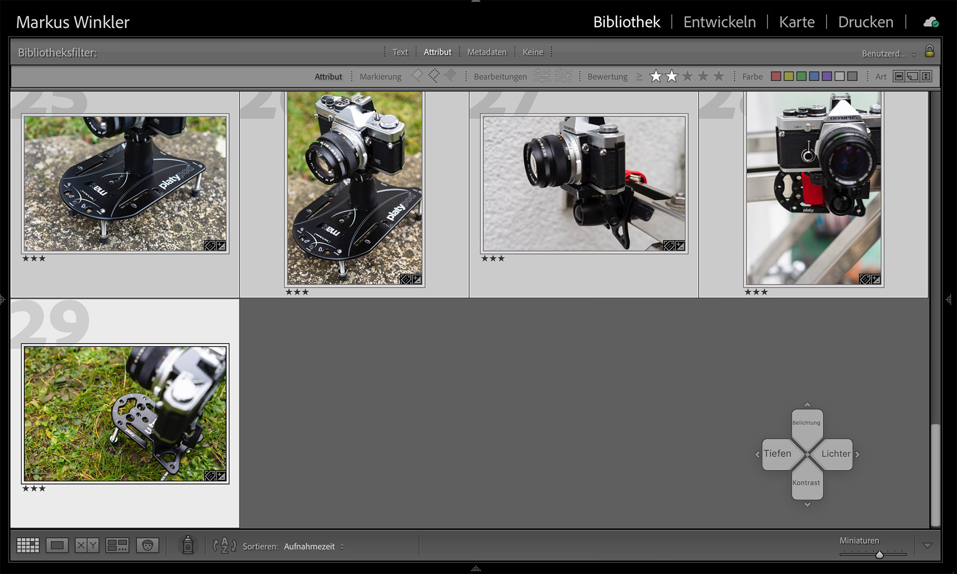Open Benutzerd... filter preset dropdown
The height and width of the screenshot is (574, 957).
[x=889, y=53]
